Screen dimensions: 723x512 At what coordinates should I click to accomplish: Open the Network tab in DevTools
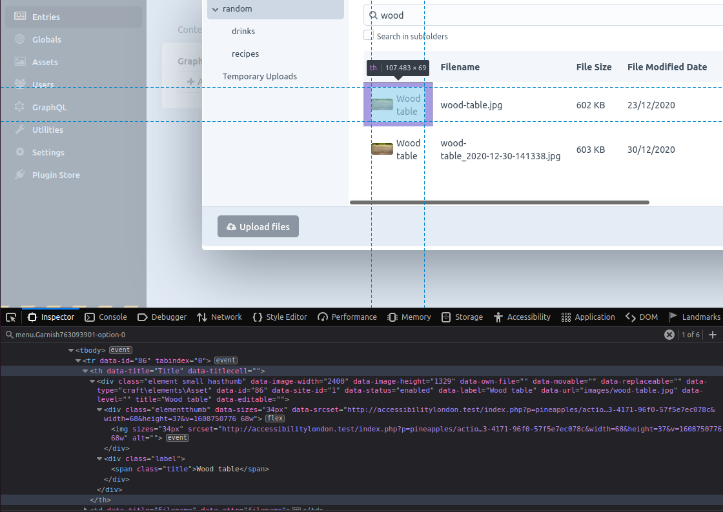pyautogui.click(x=219, y=317)
